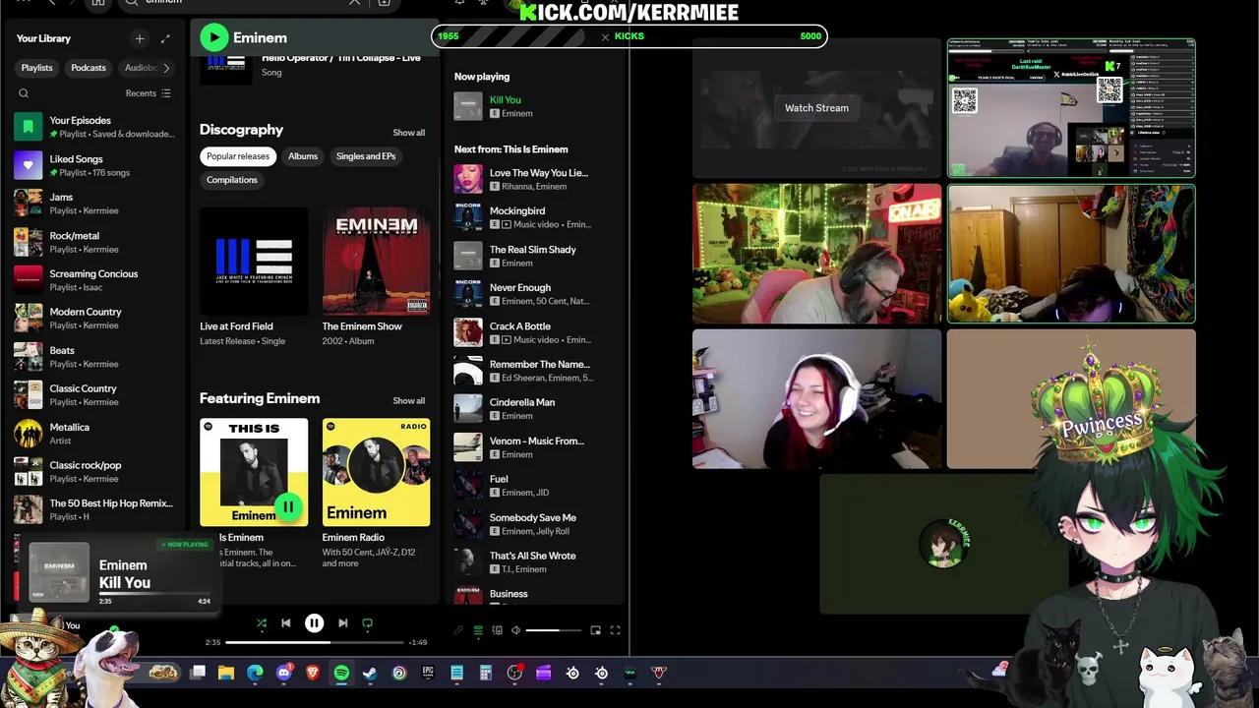Filter library by Audiobooks chip
This screenshot has height=708, width=1259.
coord(140,68)
